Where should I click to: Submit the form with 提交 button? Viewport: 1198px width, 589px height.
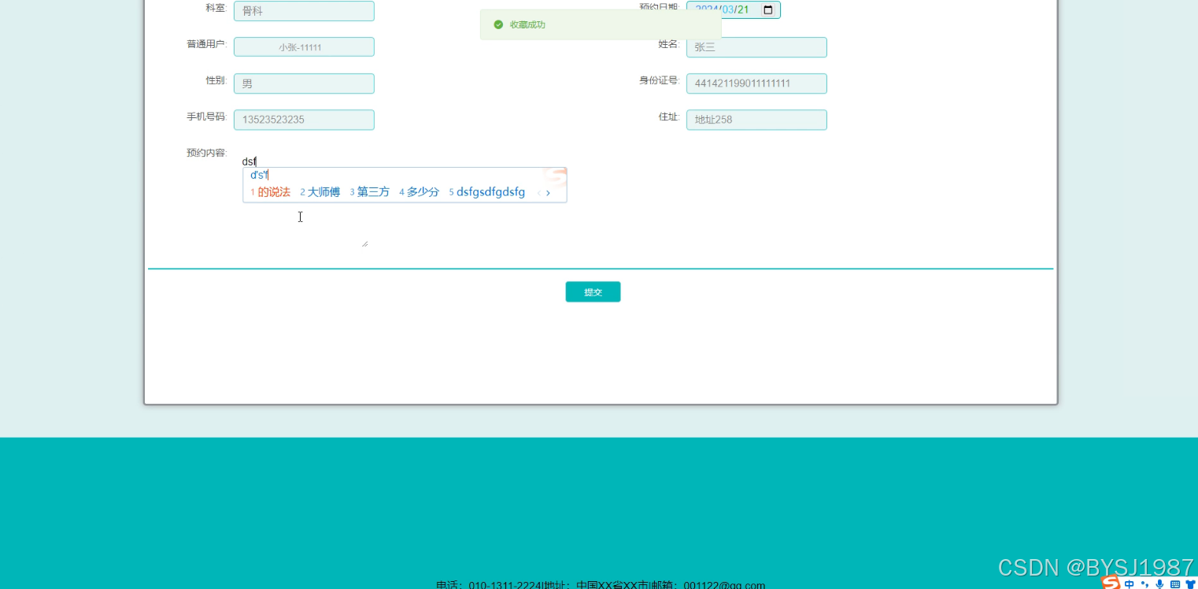click(593, 292)
